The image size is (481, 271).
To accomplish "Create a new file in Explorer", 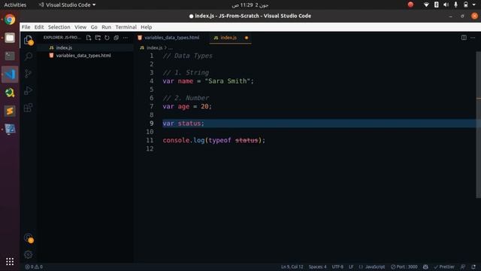I will click(x=89, y=38).
